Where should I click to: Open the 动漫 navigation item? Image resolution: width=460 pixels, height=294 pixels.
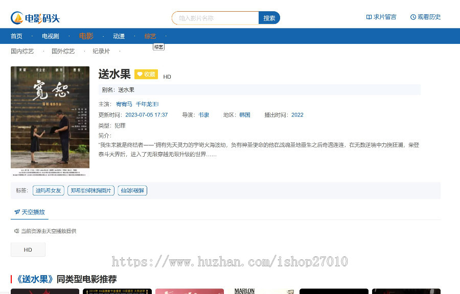(x=119, y=36)
